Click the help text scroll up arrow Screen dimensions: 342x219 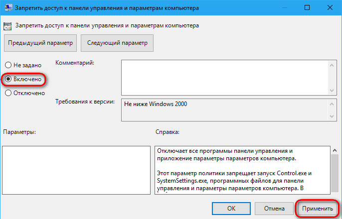coord(335,150)
